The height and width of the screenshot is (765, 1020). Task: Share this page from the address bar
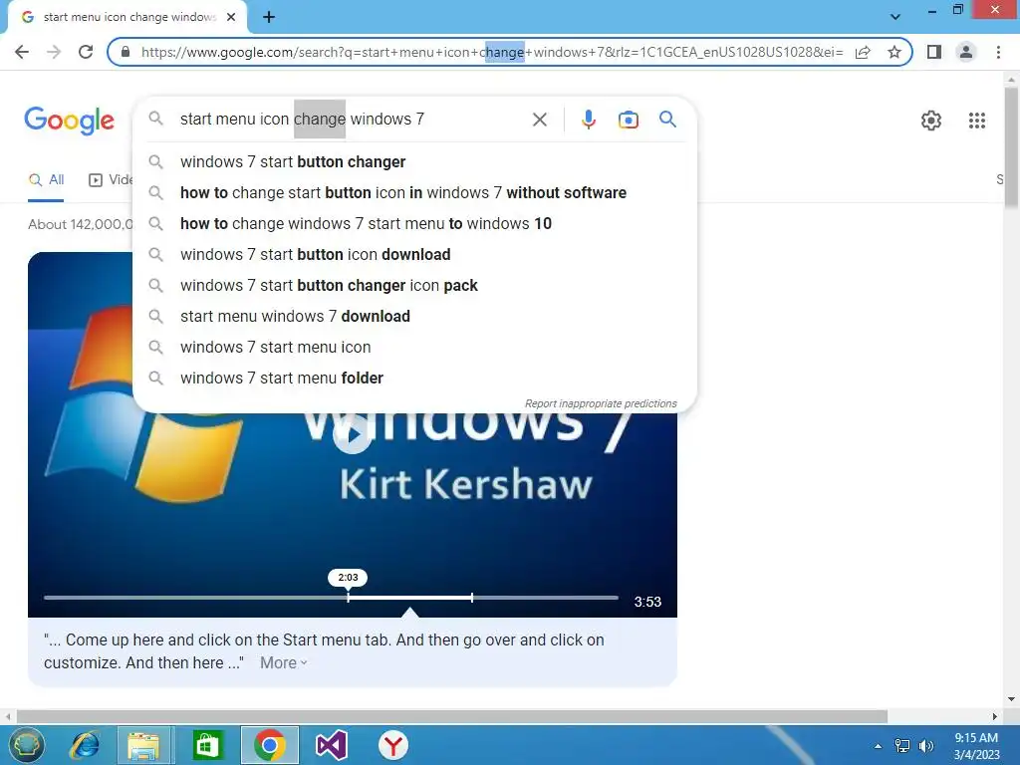(863, 52)
